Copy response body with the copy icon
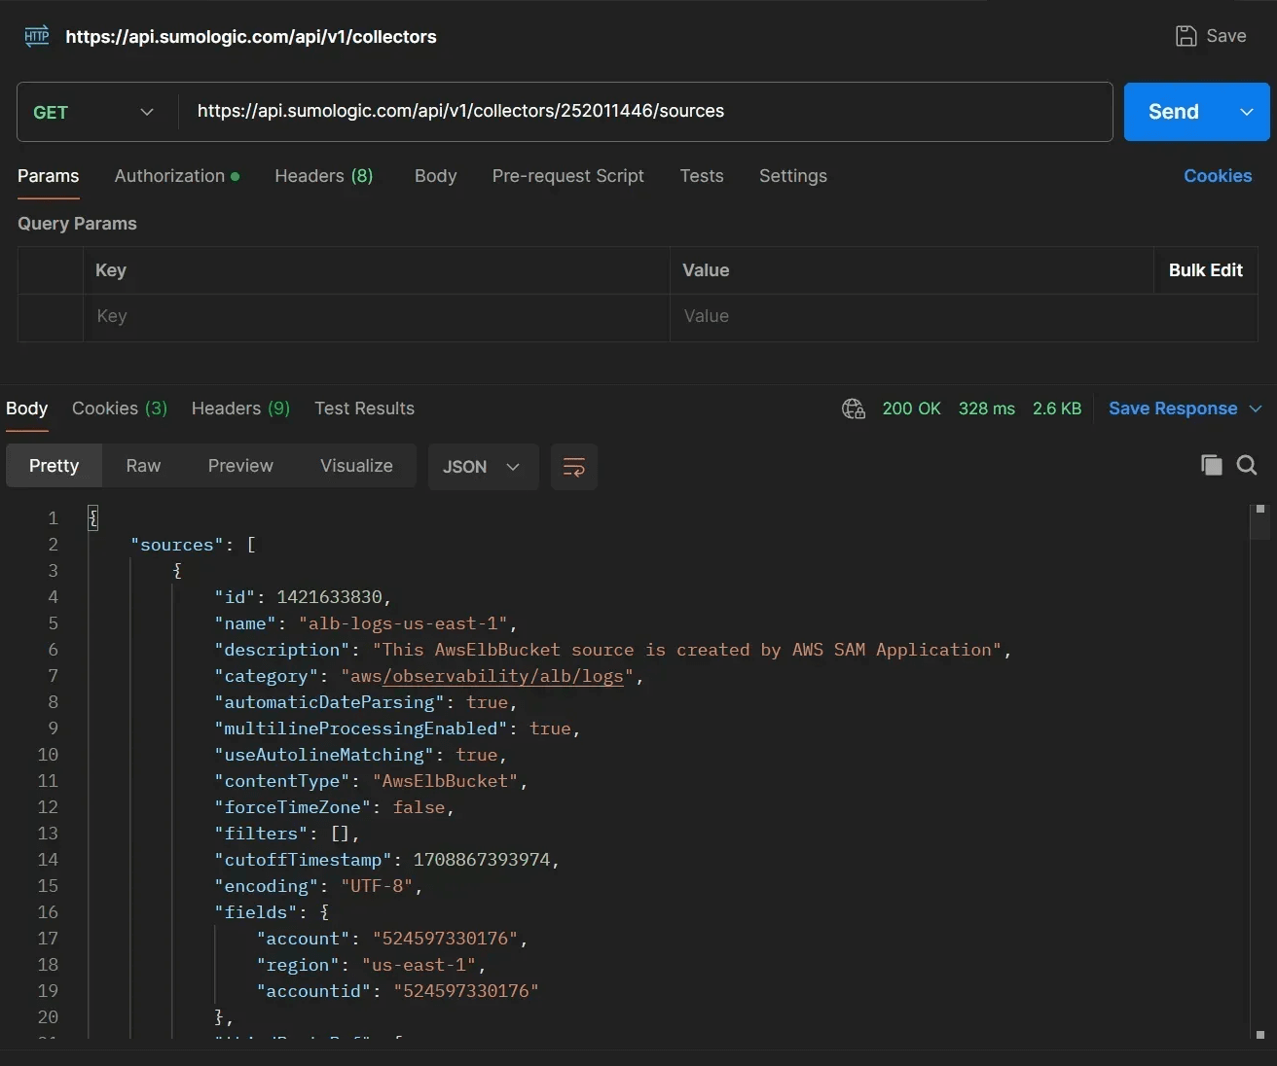Screen dimensions: 1277x1066 point(1211,465)
